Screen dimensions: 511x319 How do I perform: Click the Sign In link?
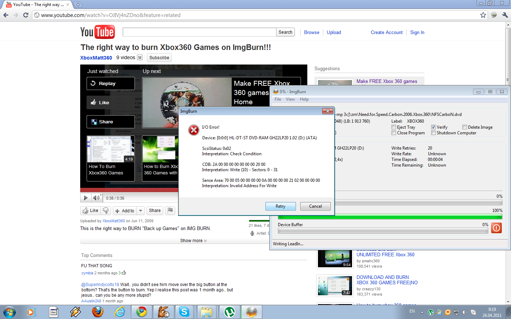pos(417,32)
